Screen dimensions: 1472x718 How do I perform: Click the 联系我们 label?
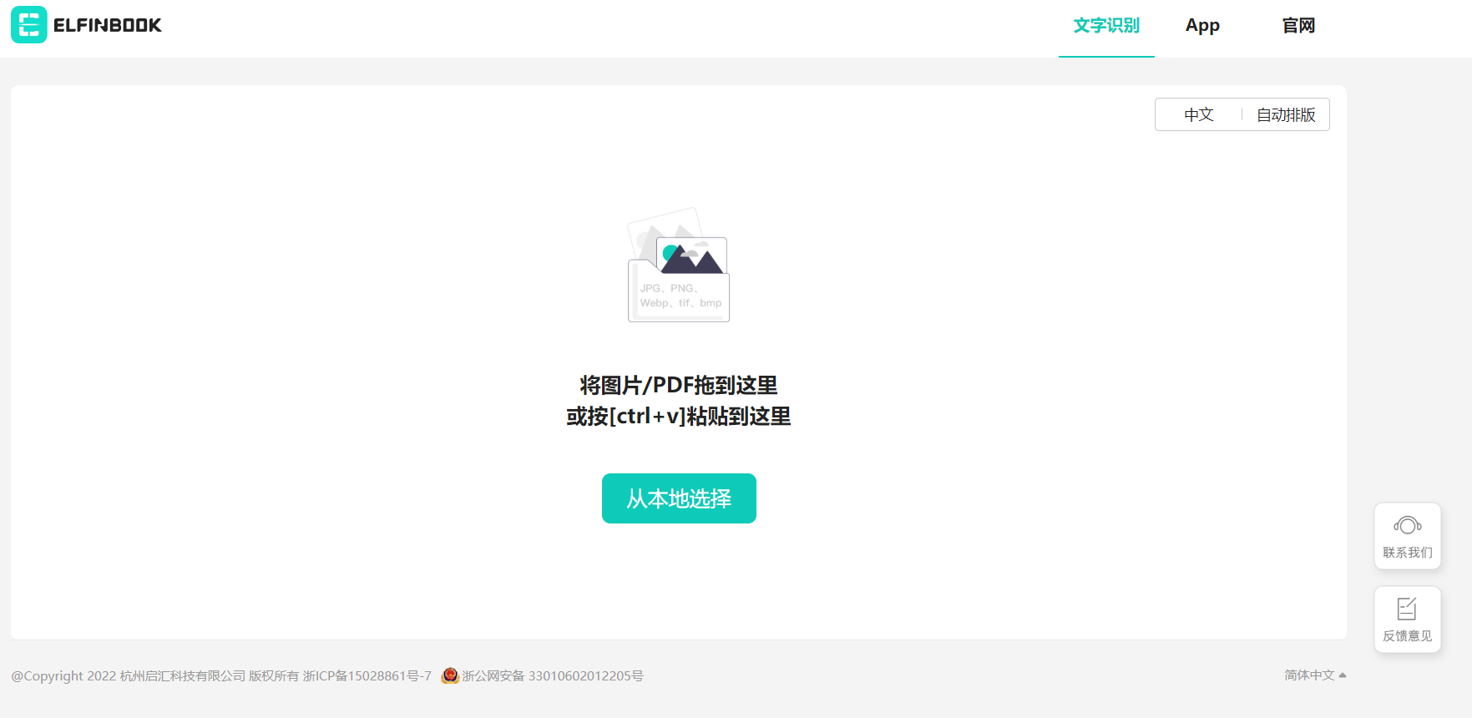tap(1407, 553)
